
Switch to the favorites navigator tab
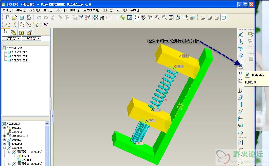[21, 32]
